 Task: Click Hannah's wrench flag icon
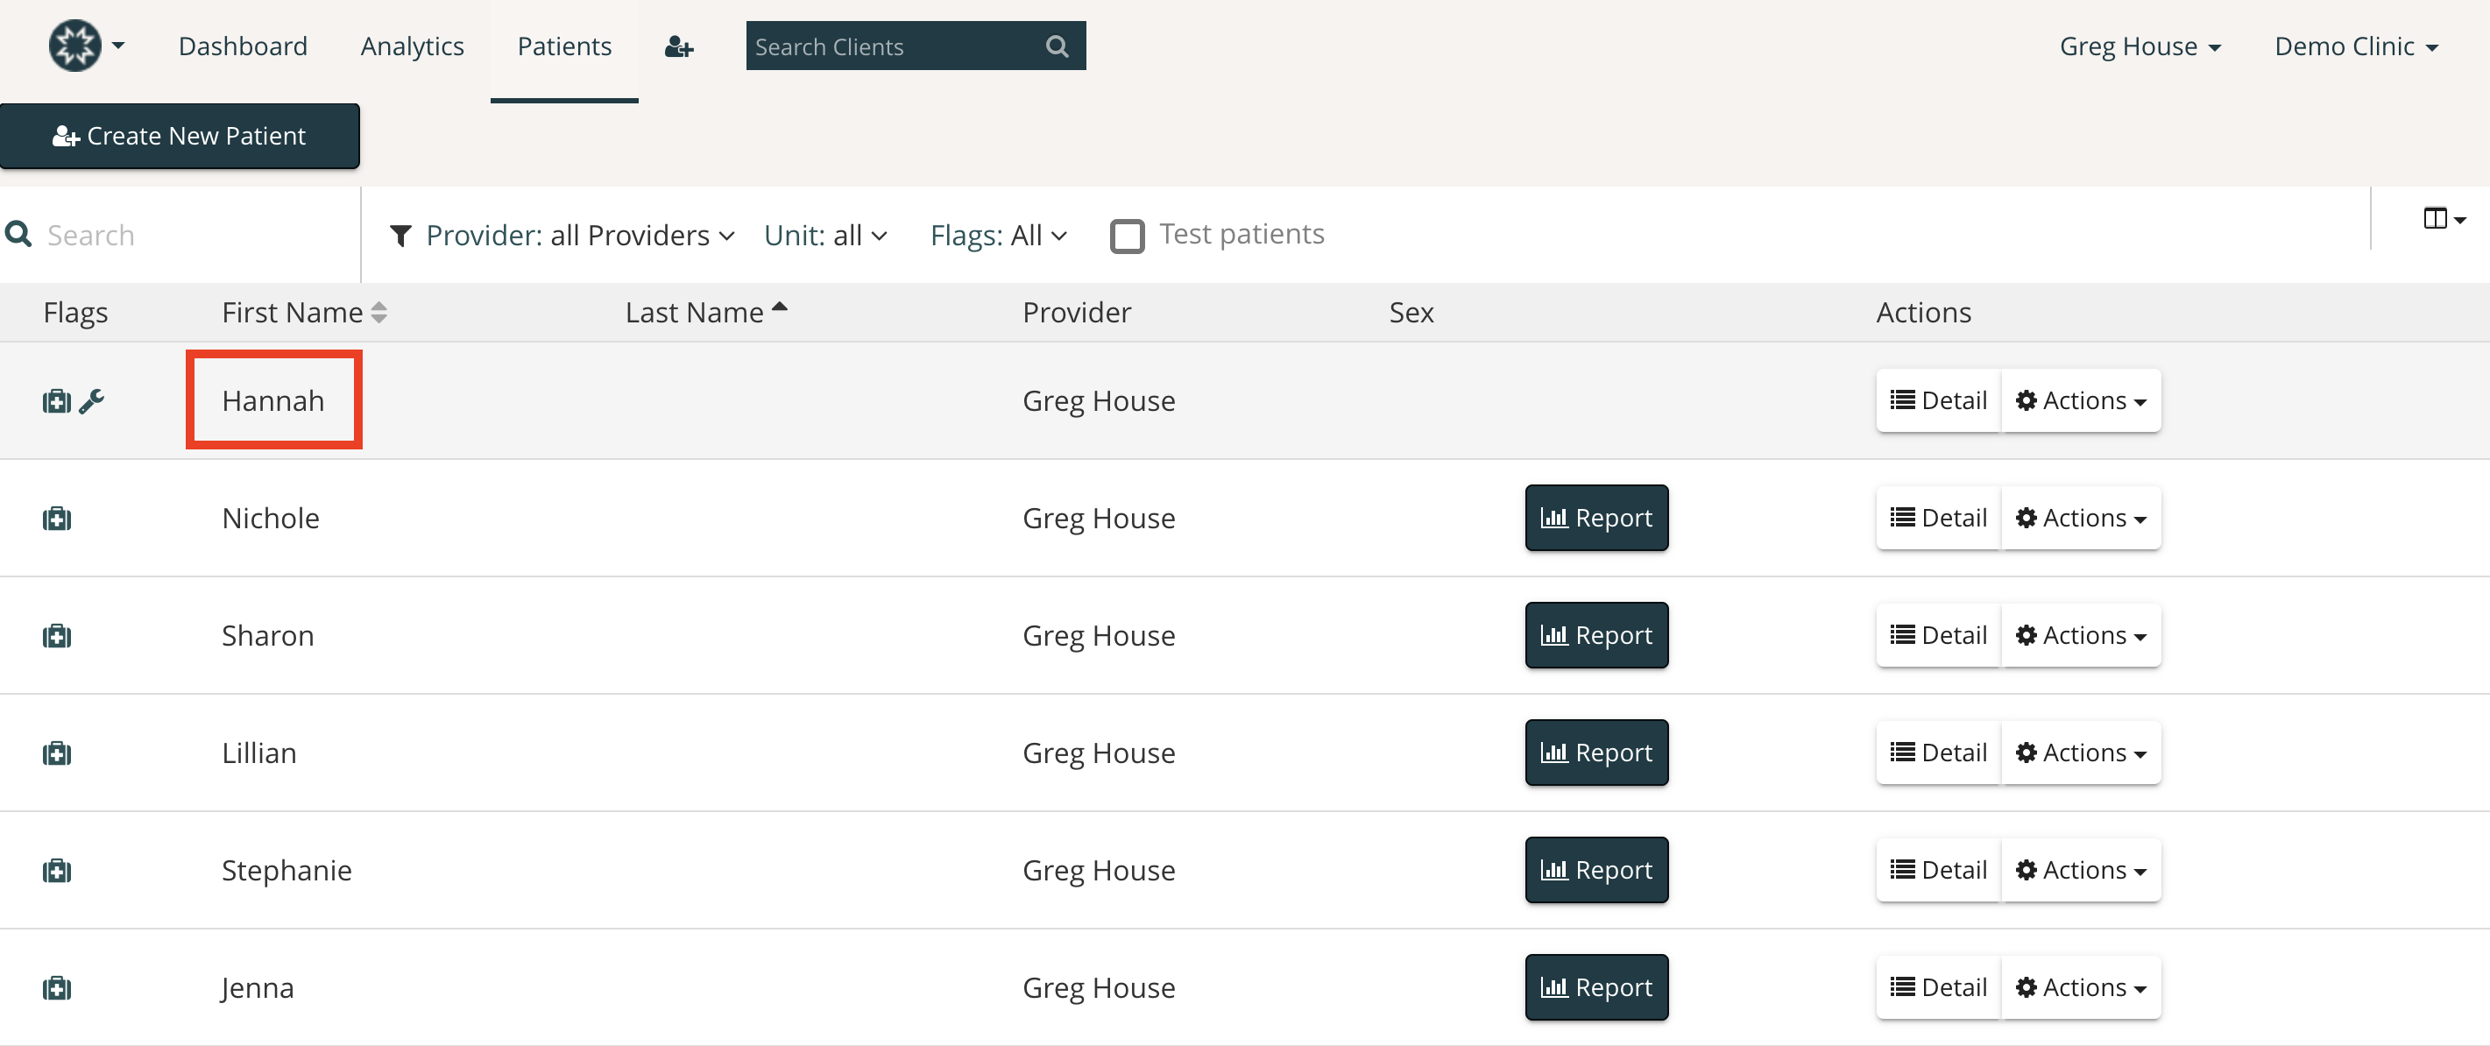pyautogui.click(x=92, y=401)
